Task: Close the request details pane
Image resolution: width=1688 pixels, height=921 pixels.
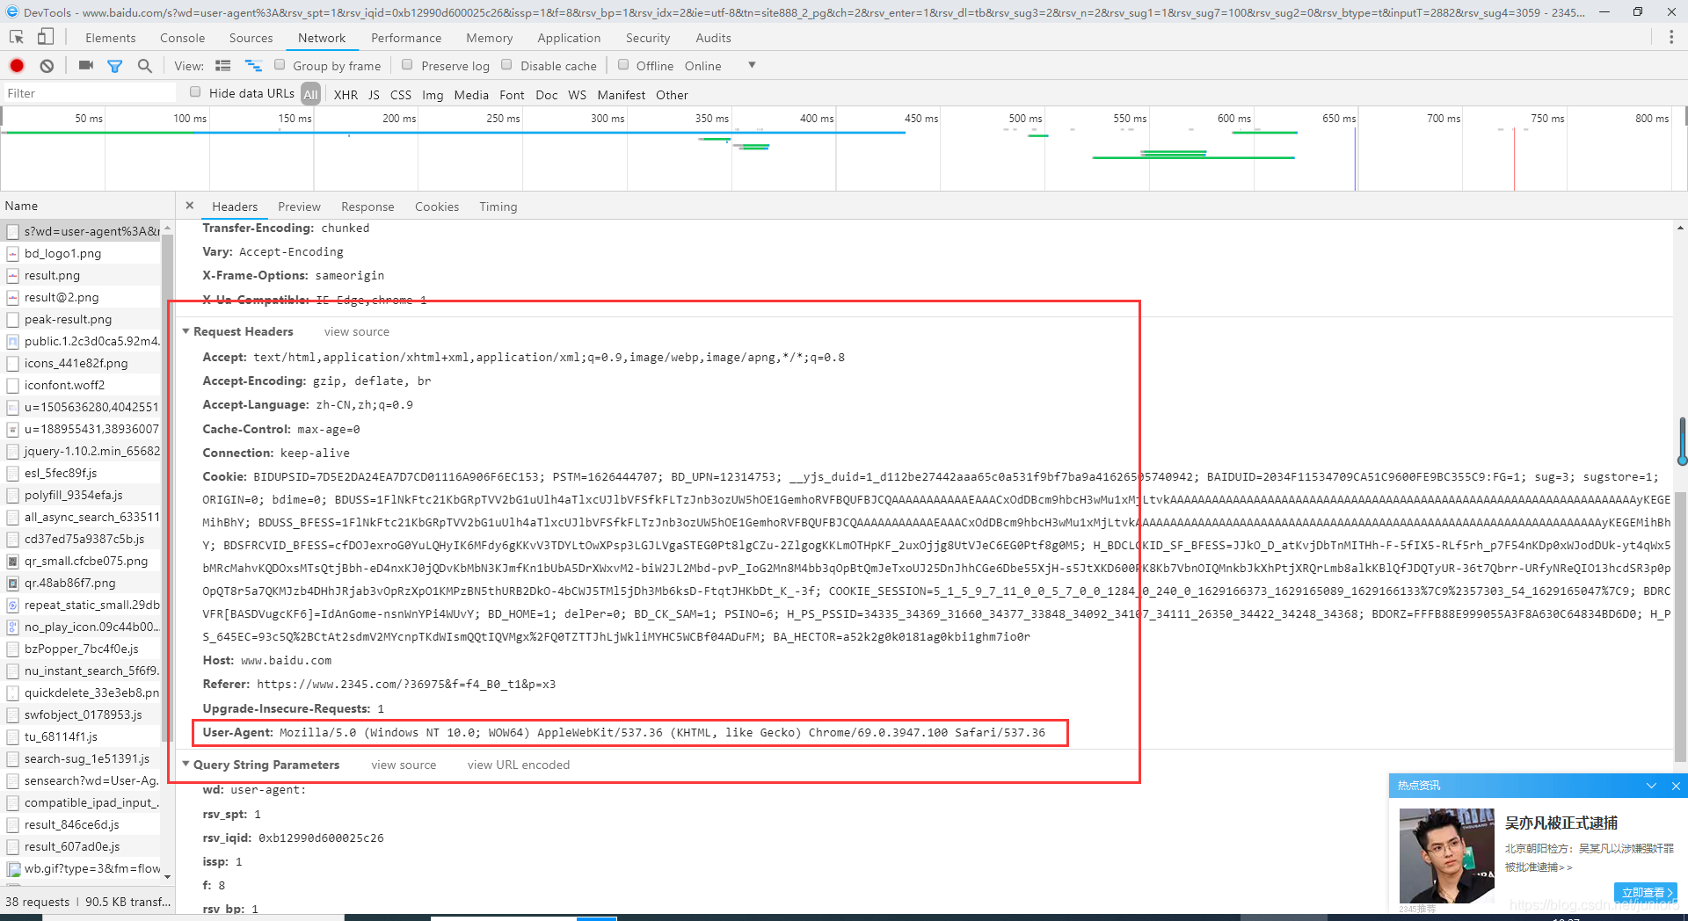Action: point(189,206)
